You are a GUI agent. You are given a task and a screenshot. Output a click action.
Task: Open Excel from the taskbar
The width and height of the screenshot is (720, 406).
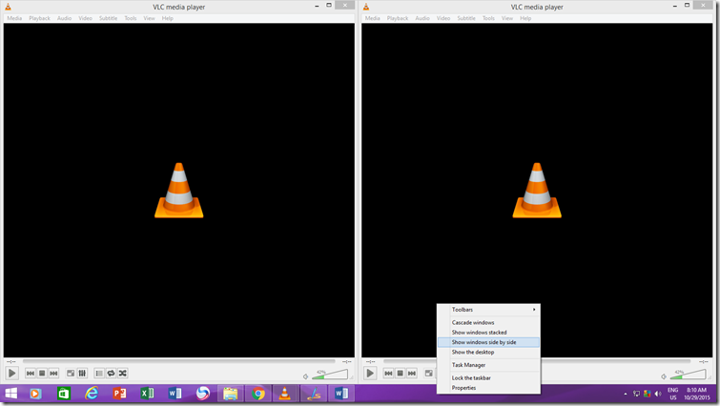147,394
